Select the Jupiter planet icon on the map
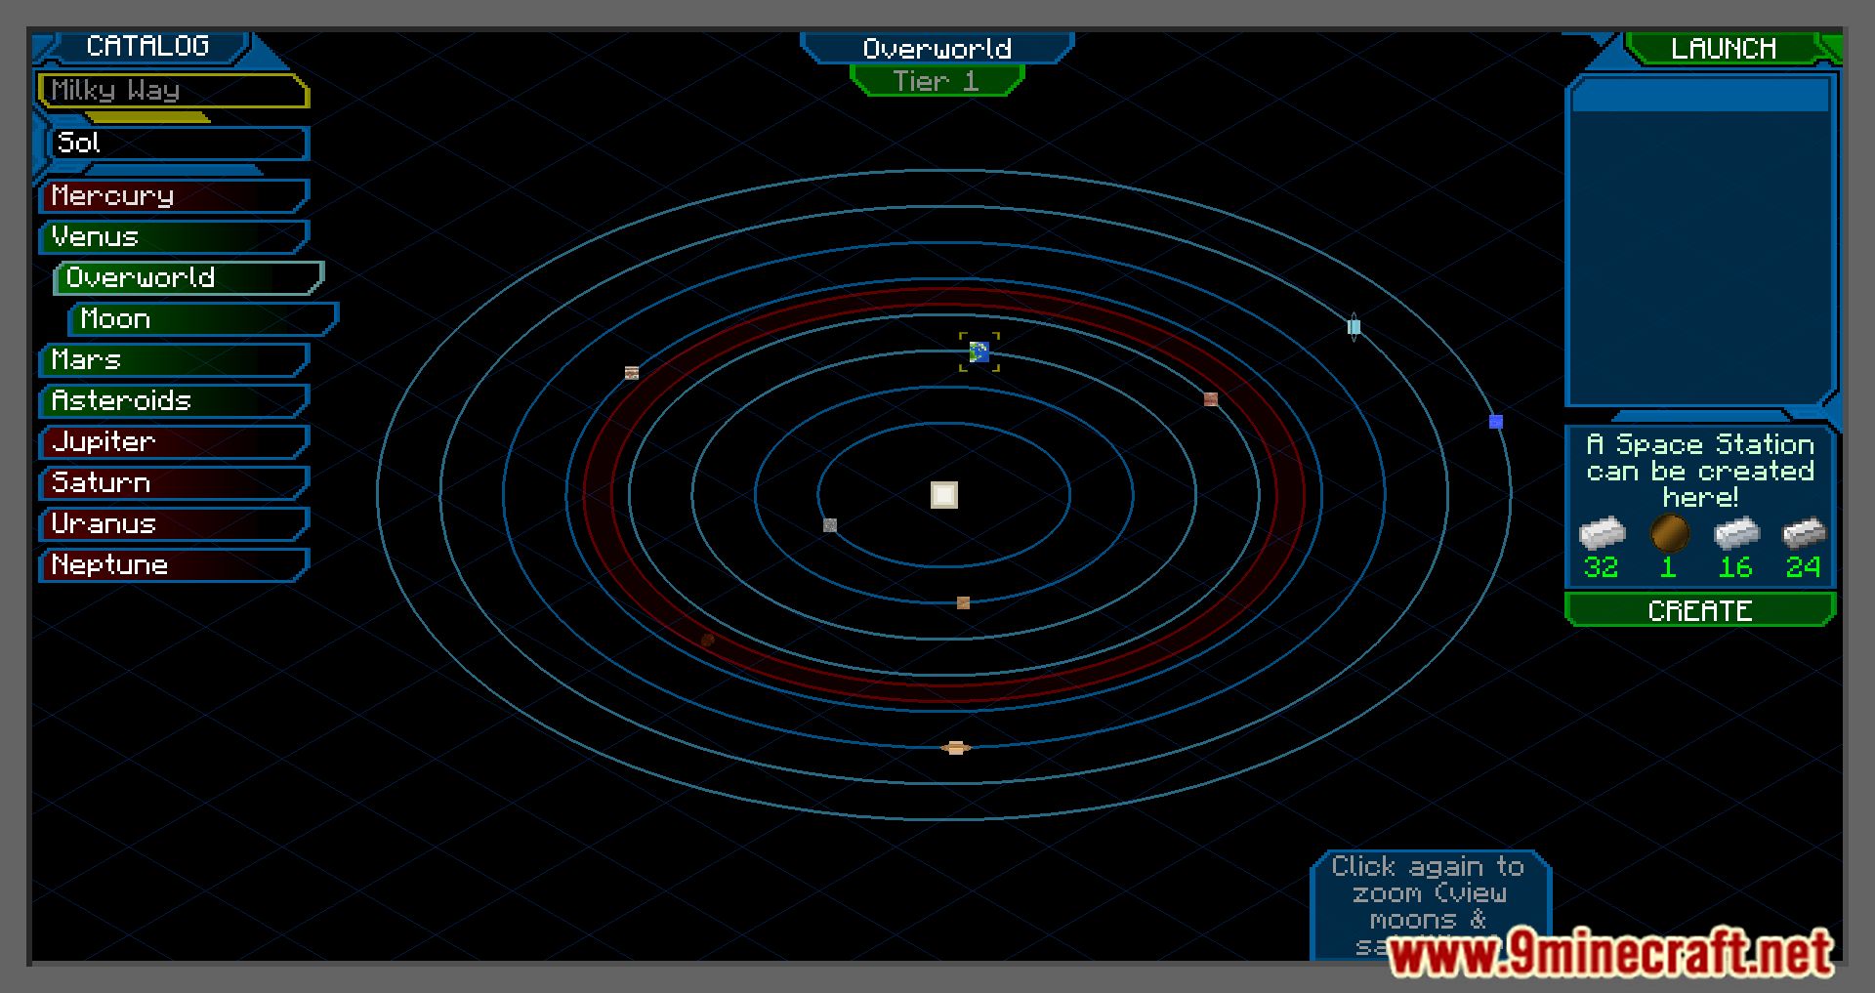This screenshot has height=993, width=1875. click(632, 373)
